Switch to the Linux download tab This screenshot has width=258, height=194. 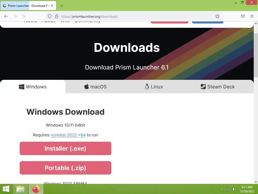154,87
